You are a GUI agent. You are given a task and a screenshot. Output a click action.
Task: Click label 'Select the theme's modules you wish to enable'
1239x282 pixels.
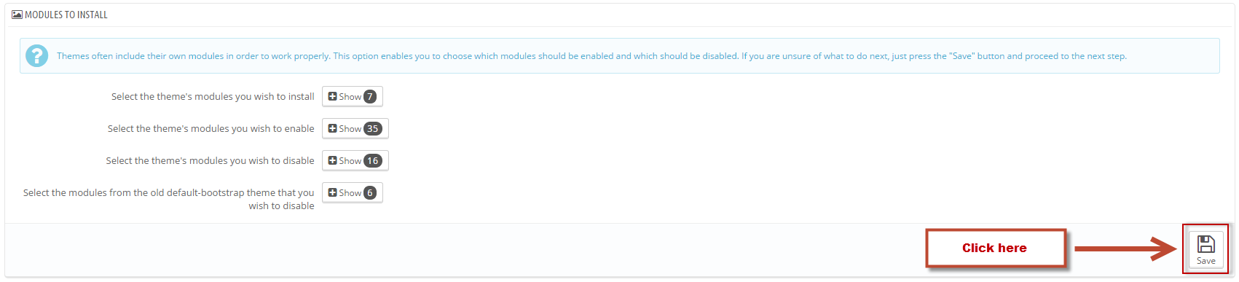(x=211, y=128)
